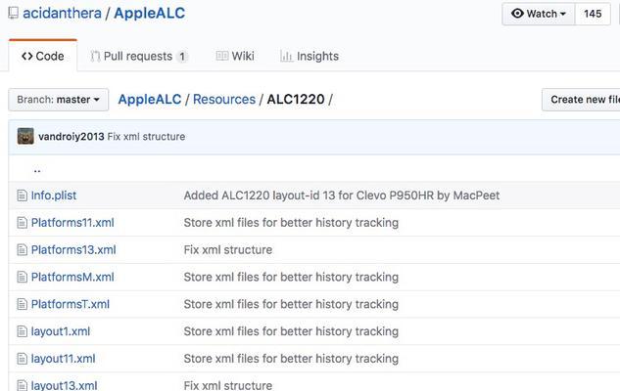Open 'Fix xml structure' commit for layout13.xml
Viewport: 620px width, 391px height.
(228, 385)
